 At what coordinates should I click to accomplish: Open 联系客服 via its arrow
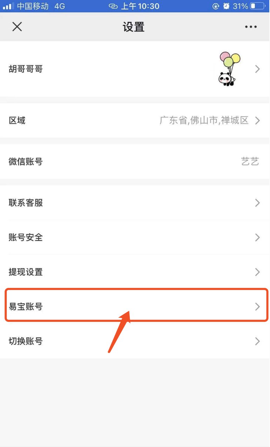pyautogui.click(x=257, y=203)
